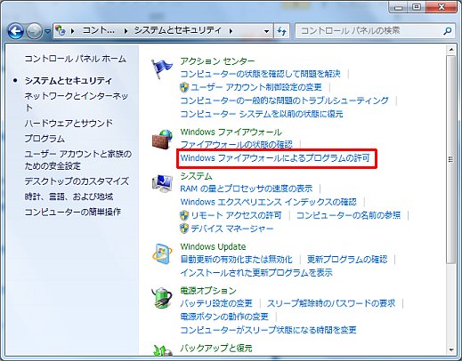The image size is (462, 361).
Task: Select ネットワークとインターネット in the sidebar
Action: click(x=77, y=101)
